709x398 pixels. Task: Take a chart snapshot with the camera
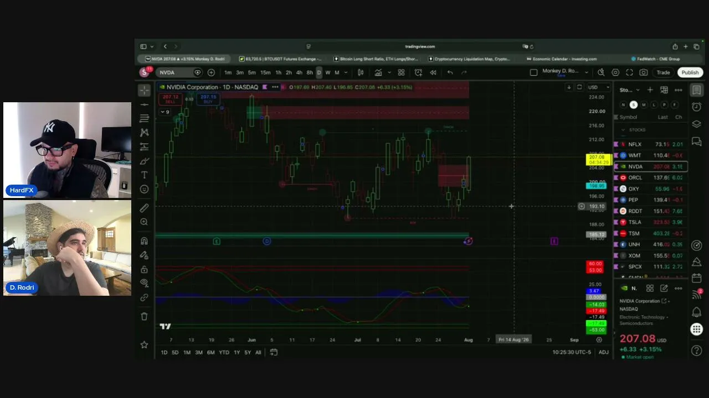[644, 72]
